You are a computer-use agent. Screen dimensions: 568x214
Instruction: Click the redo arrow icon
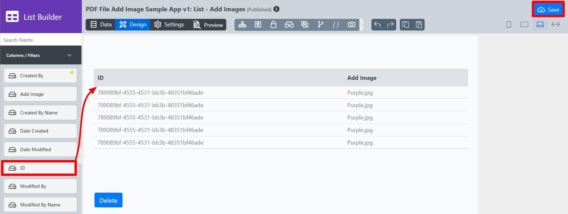tap(390, 25)
